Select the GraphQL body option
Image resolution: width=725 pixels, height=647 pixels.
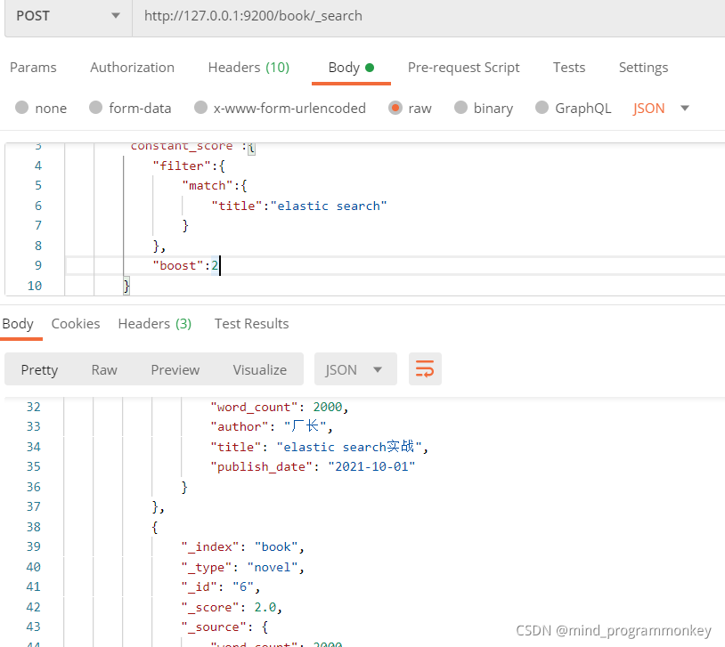coord(573,109)
